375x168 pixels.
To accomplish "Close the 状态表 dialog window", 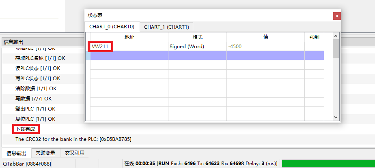I will pos(336,16).
